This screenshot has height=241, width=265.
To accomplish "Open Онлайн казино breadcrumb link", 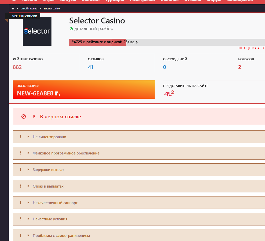I will tap(29, 9).
